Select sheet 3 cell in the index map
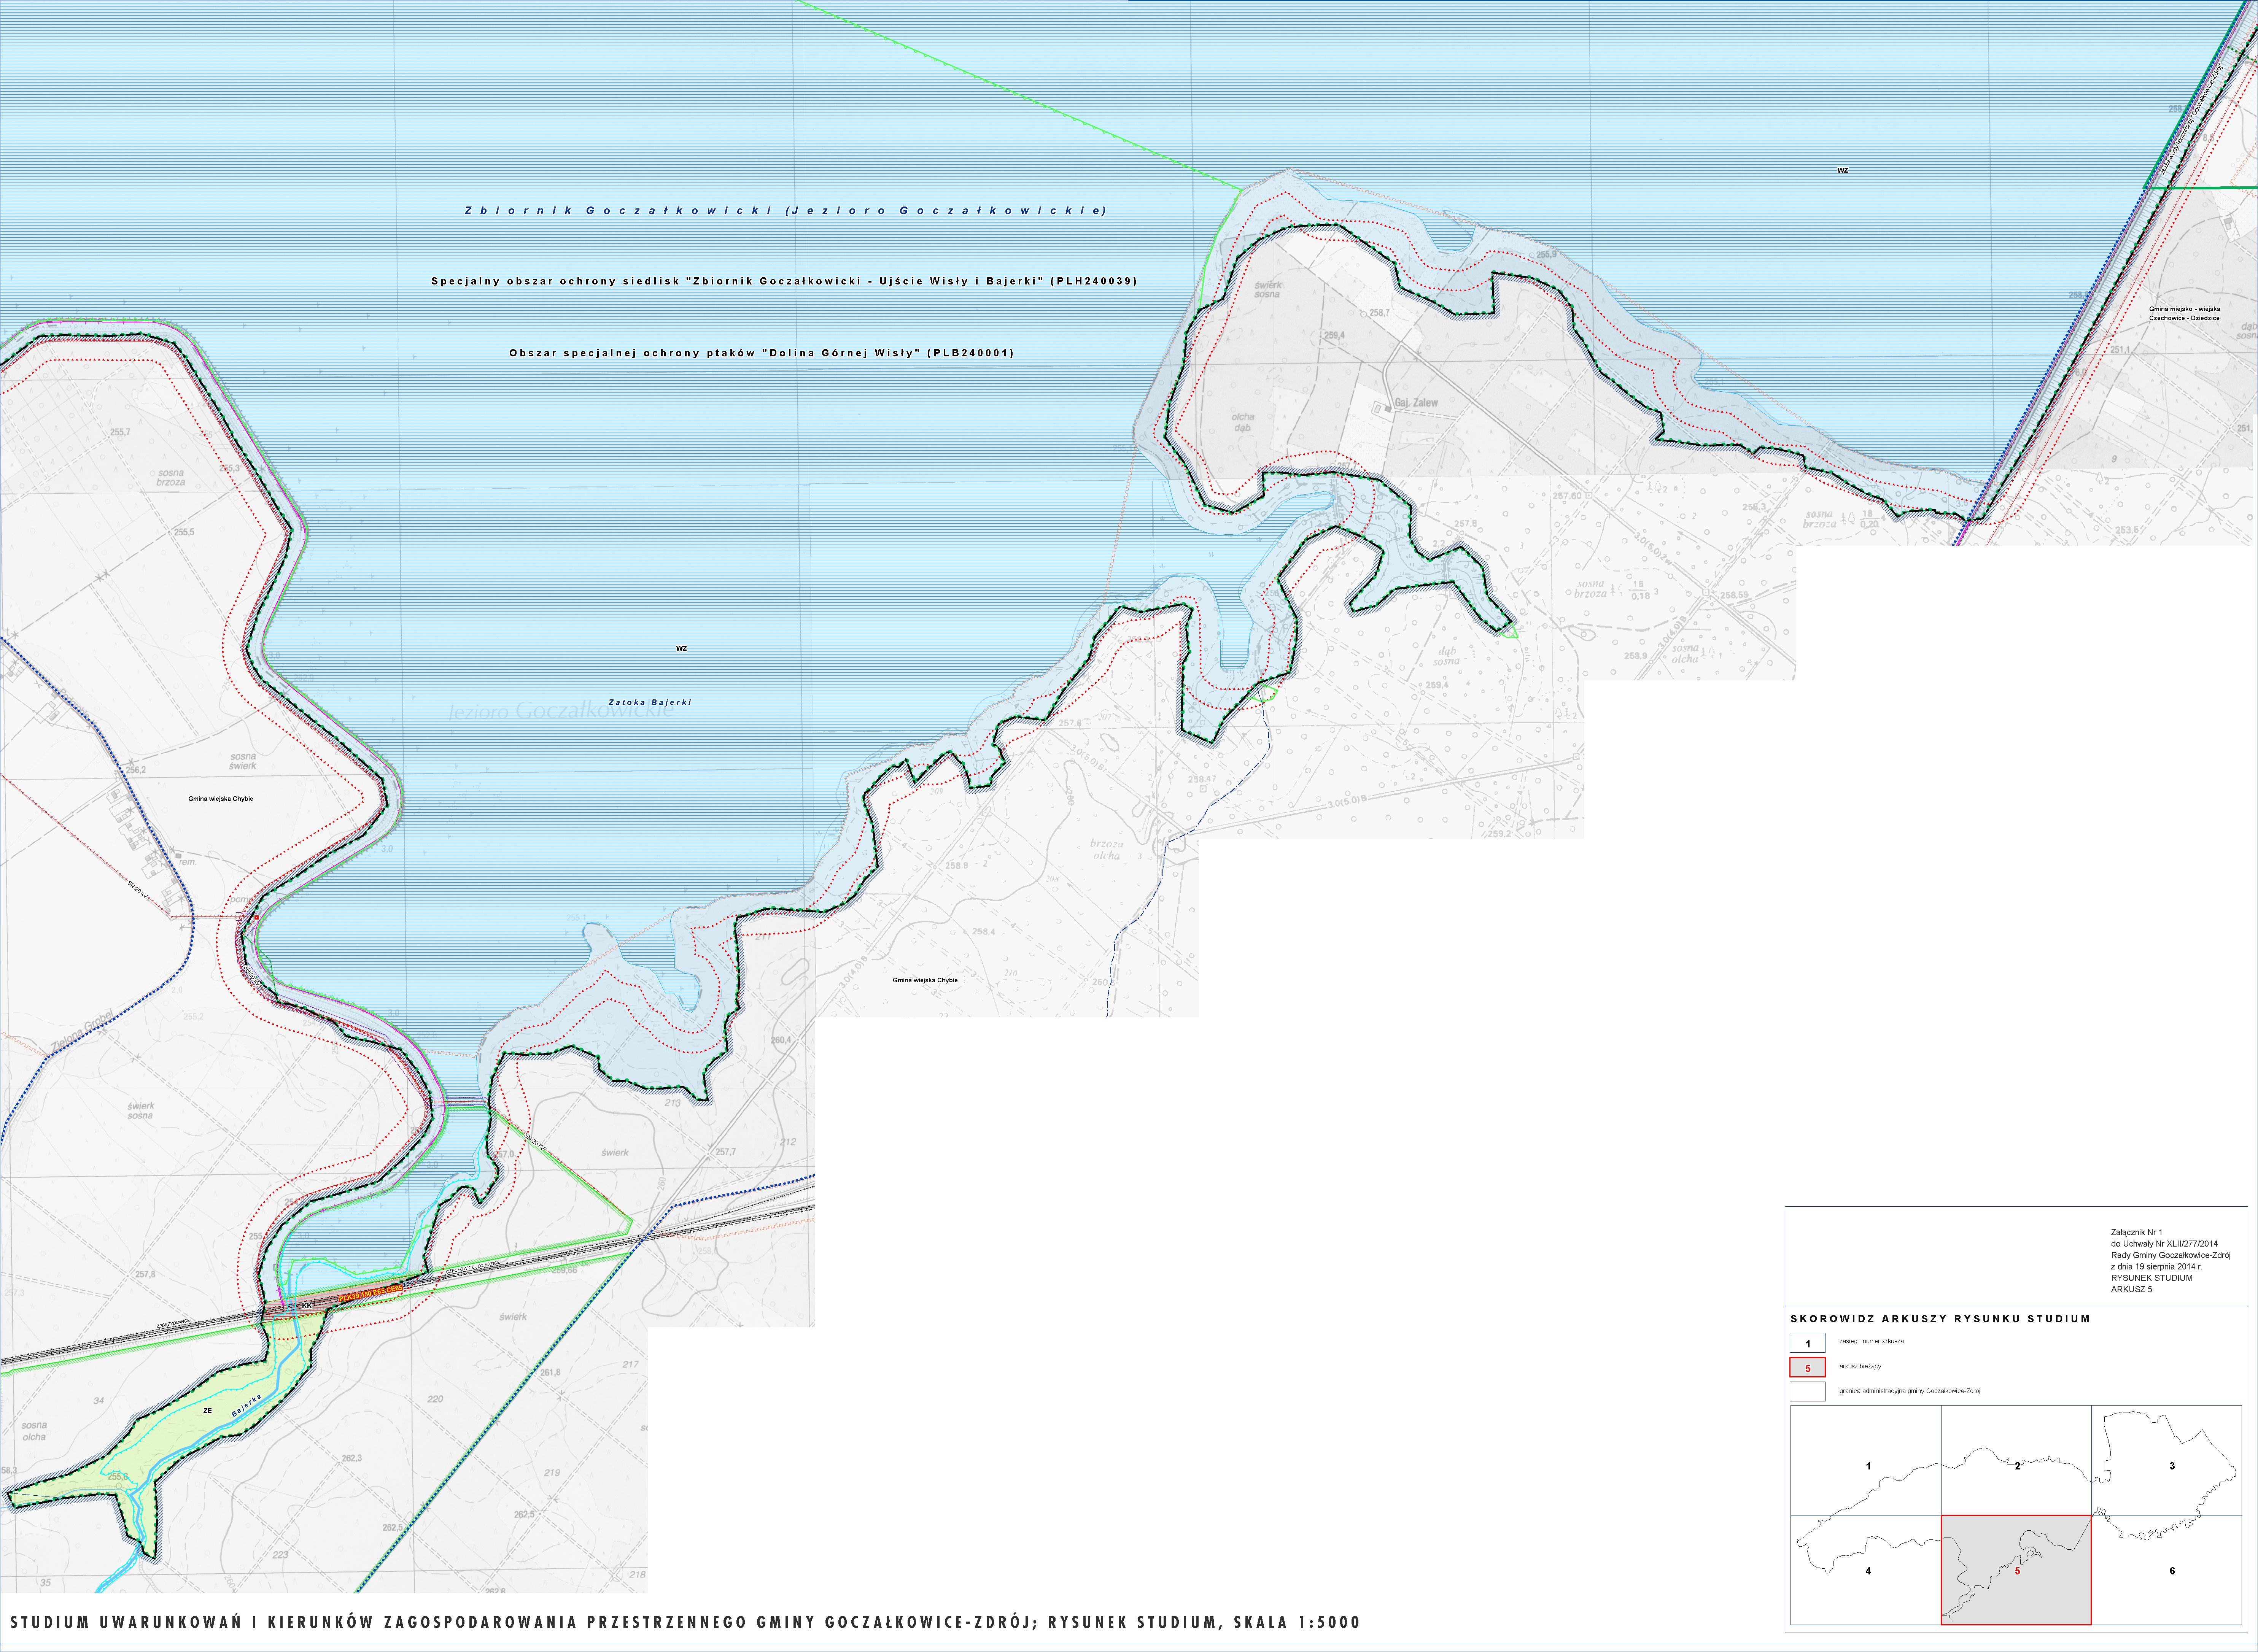Screen dimensions: 2258x1652 [2166, 1460]
